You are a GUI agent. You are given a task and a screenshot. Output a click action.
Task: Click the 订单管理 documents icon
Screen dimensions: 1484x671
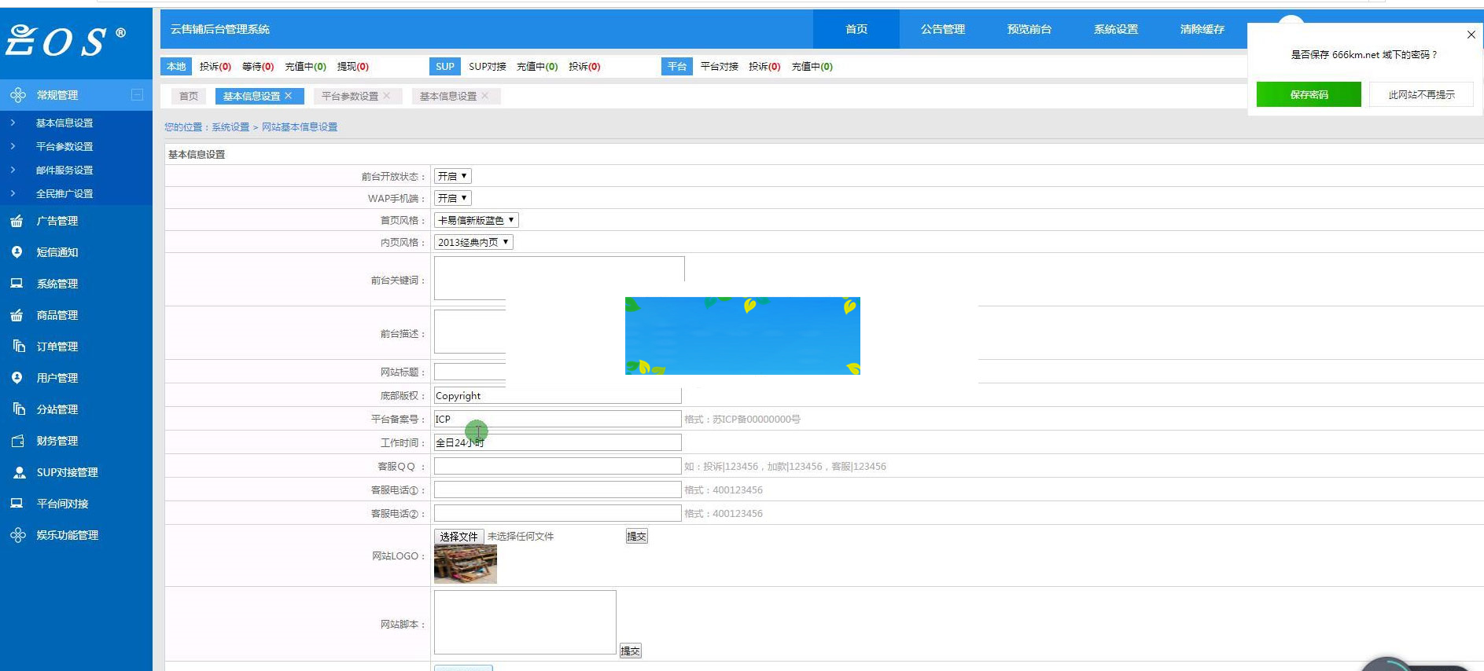click(18, 346)
